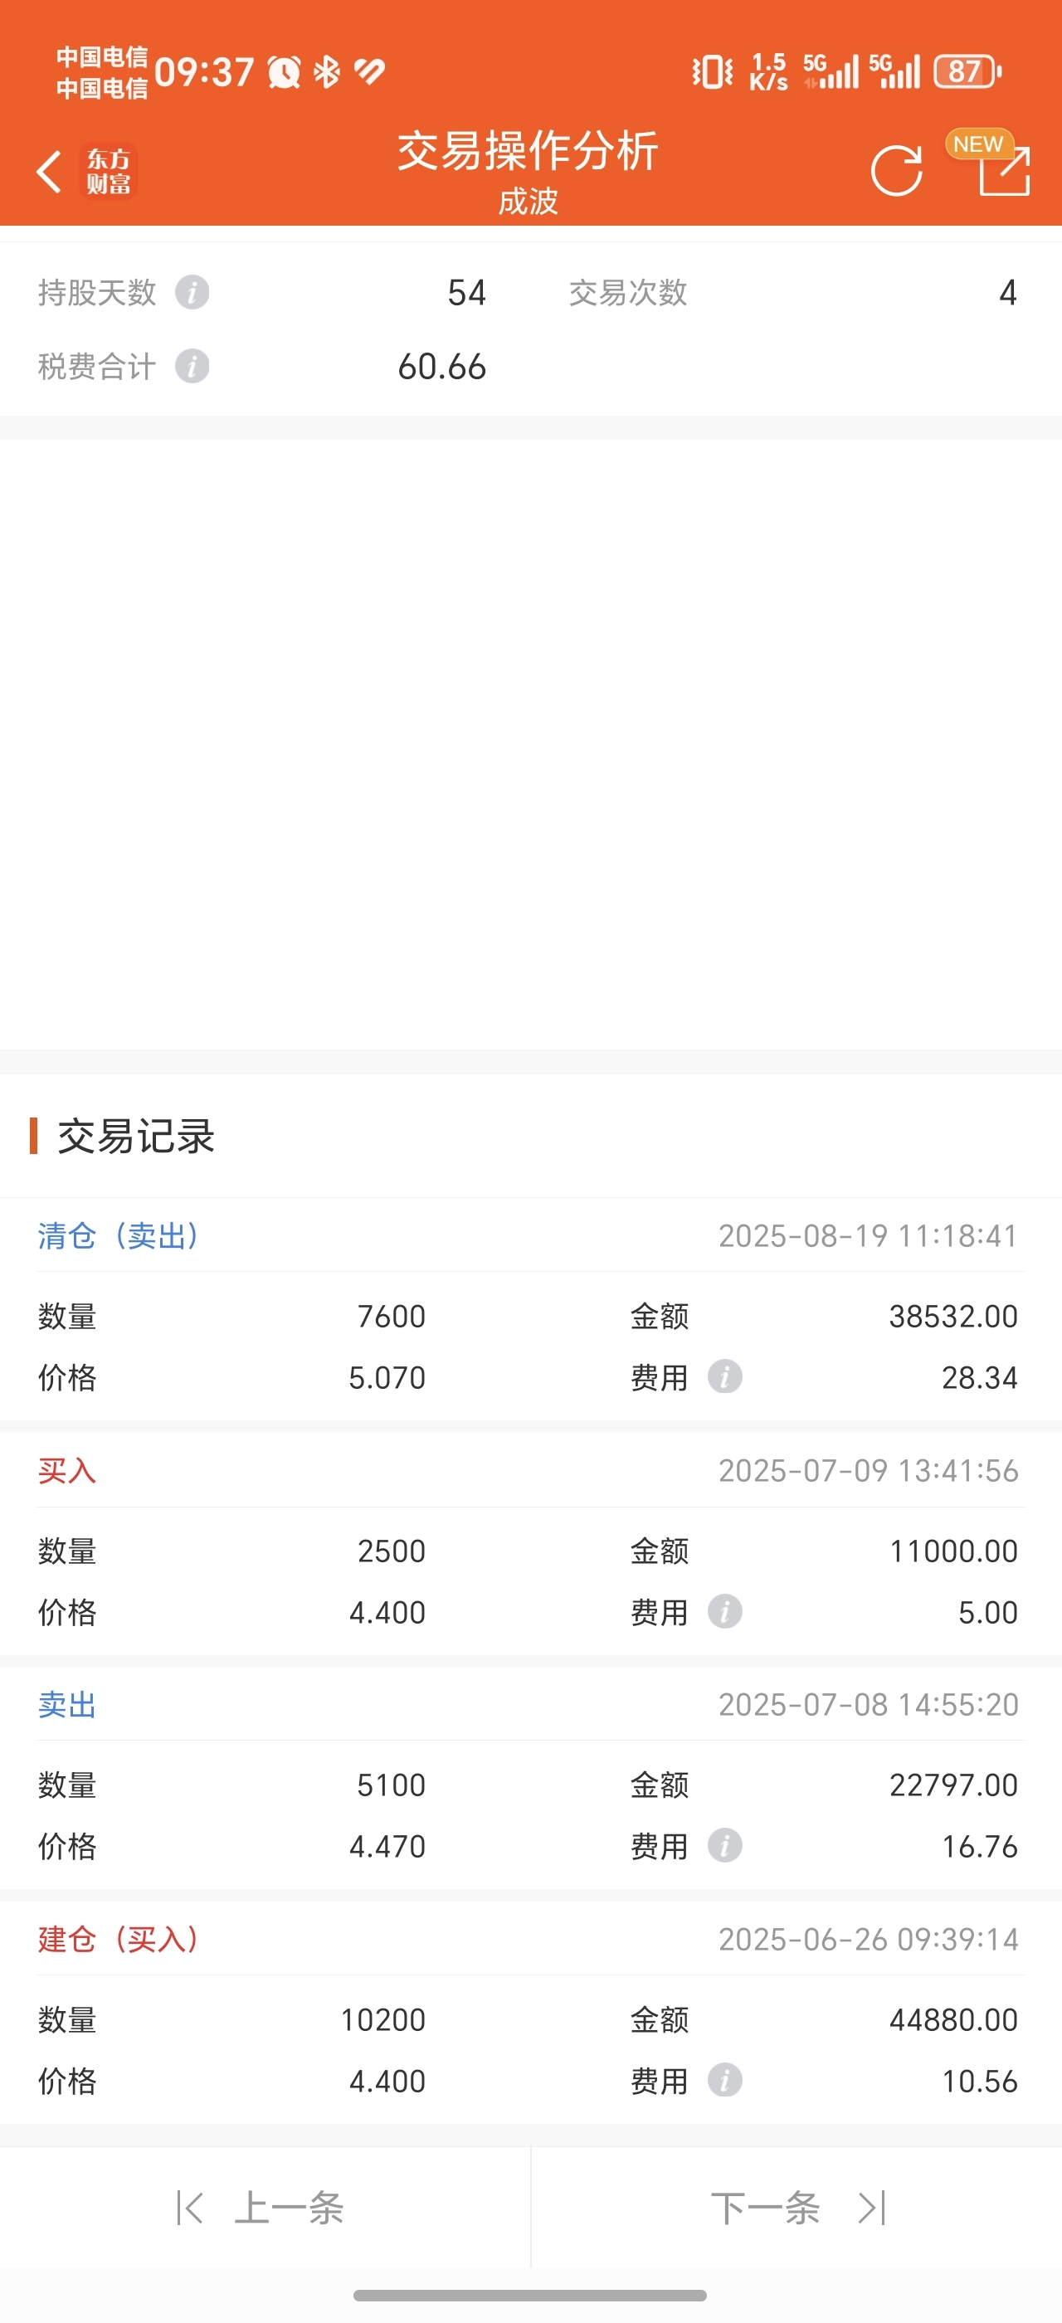The image size is (1062, 2323).
Task: Show info for 税费合计
Action: (x=192, y=367)
